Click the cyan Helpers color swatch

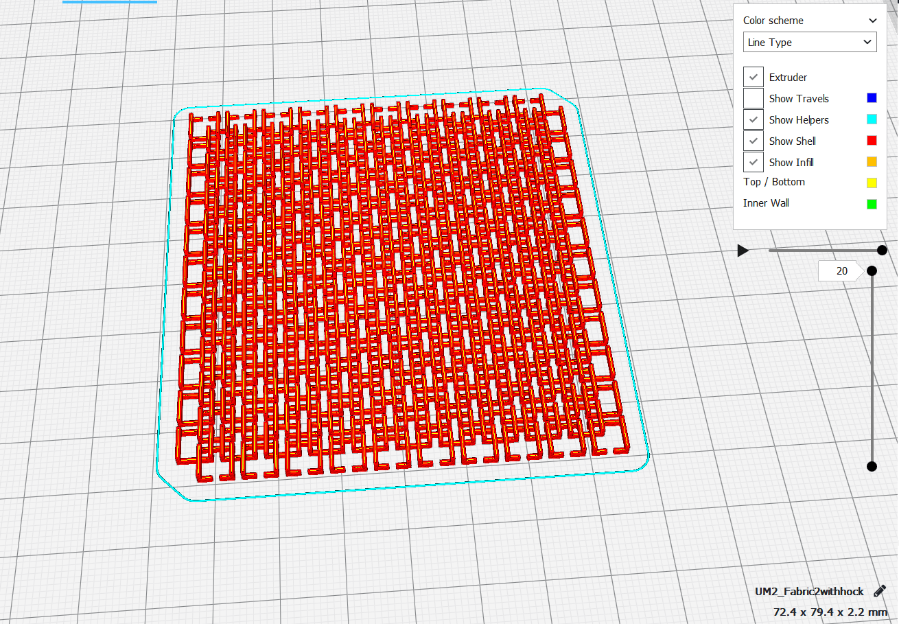(872, 119)
